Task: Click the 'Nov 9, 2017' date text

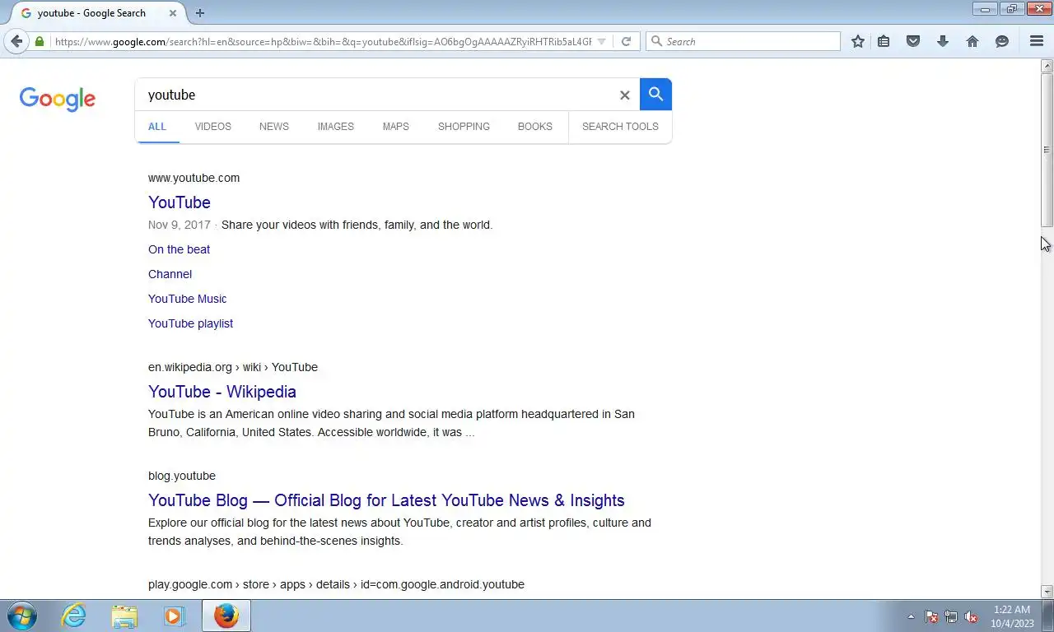Action: 180,225
